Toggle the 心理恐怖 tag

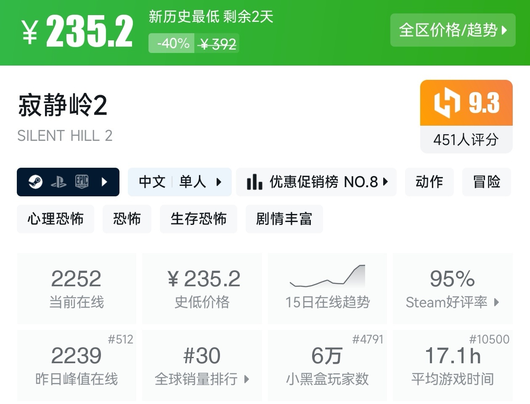[x=55, y=219]
